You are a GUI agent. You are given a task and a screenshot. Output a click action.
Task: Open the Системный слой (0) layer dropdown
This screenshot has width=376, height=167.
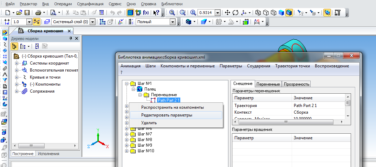(x=92, y=22)
